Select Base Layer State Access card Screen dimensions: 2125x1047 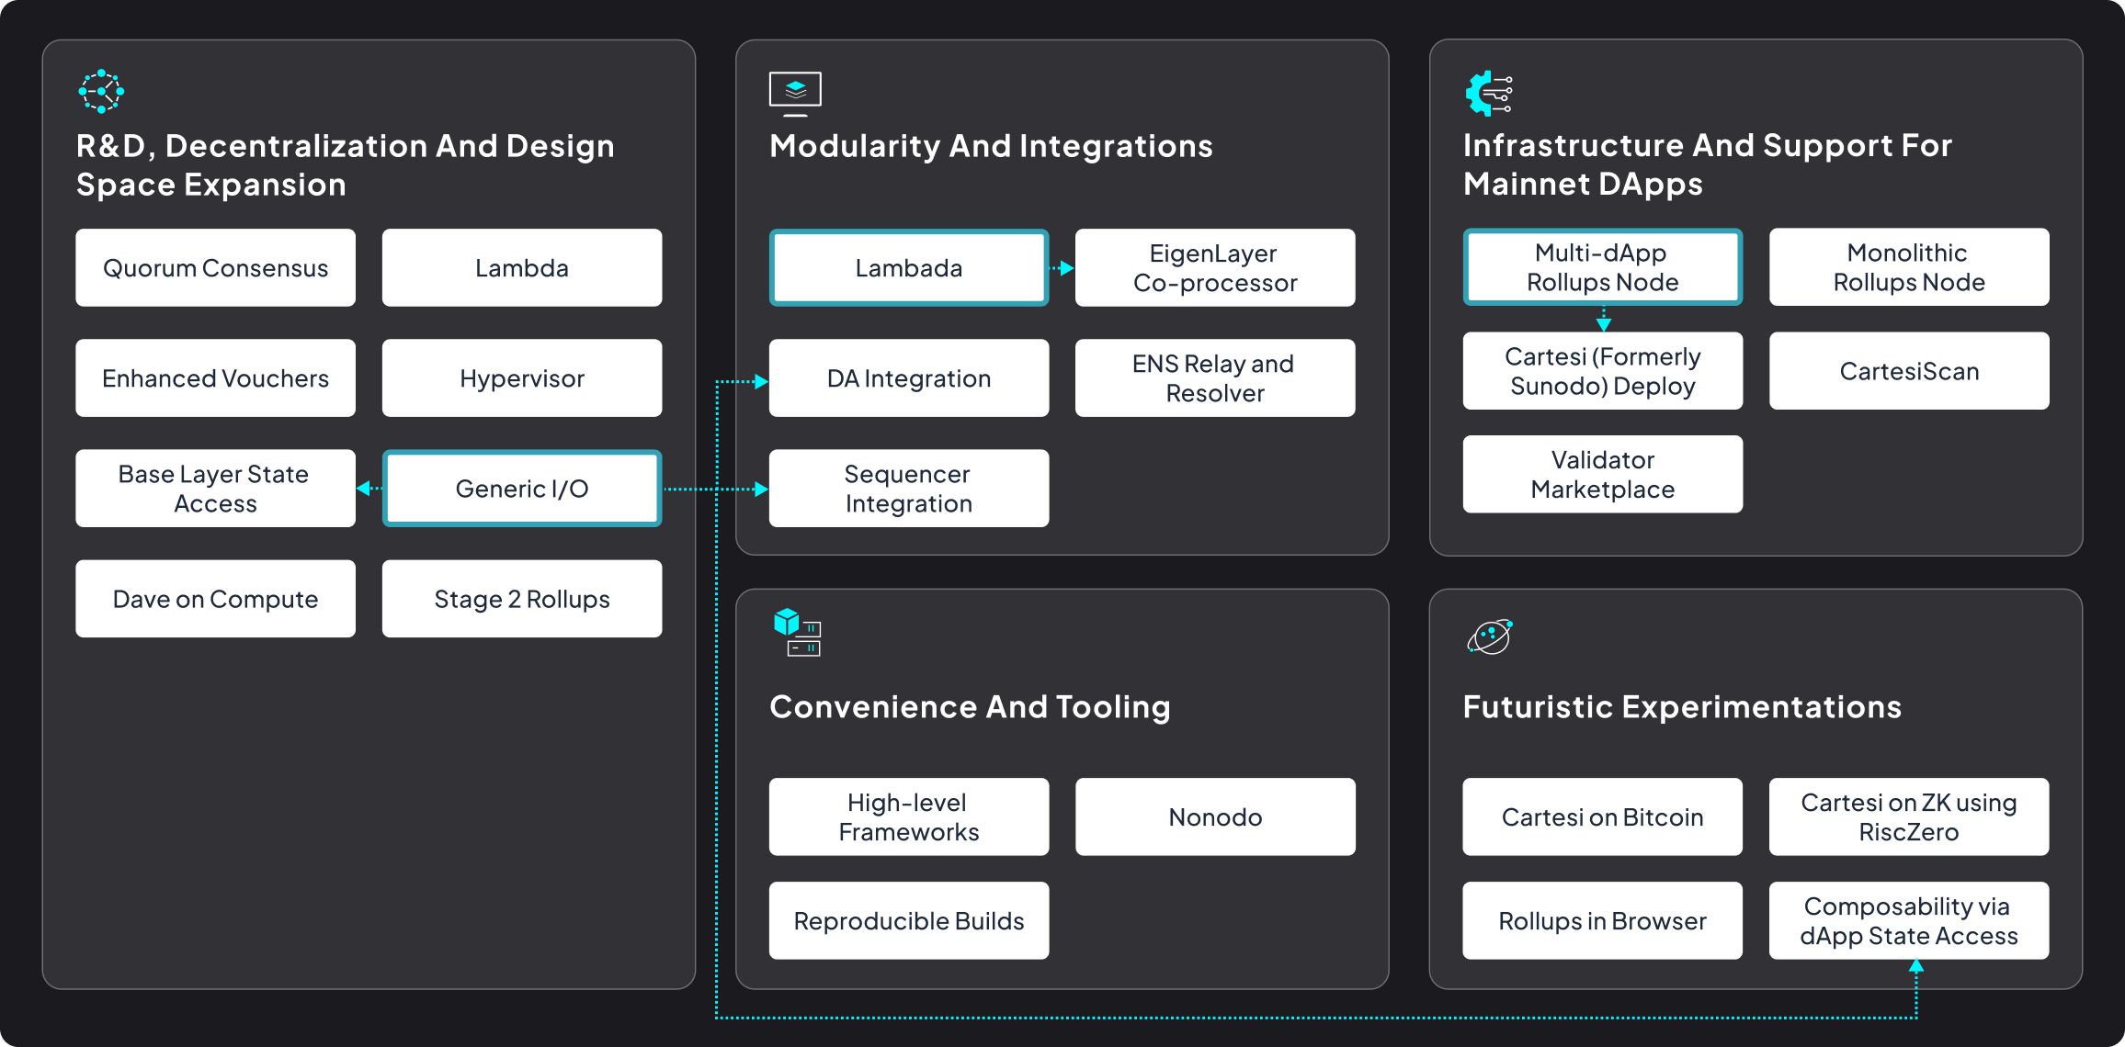(x=215, y=488)
